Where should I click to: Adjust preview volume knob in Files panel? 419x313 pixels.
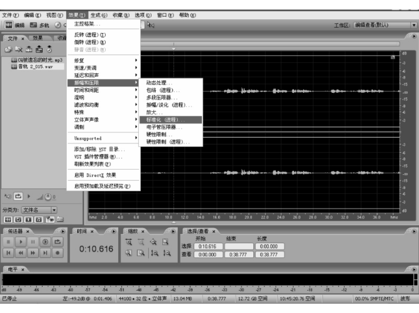48,197
